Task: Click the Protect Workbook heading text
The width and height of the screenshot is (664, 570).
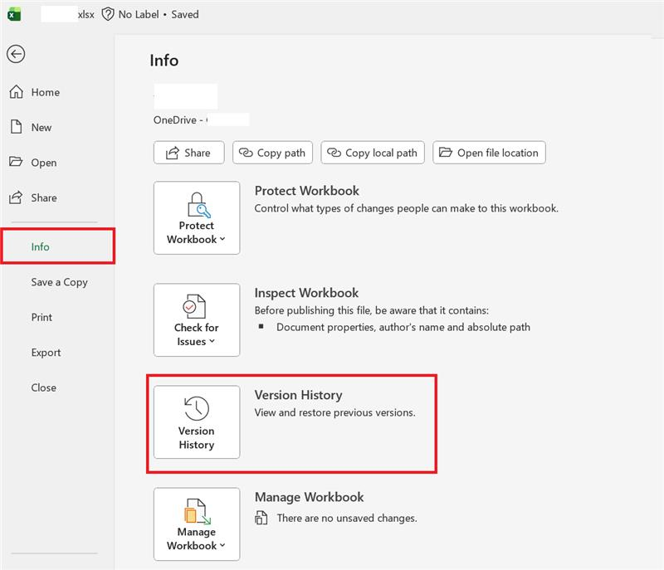Action: (306, 191)
